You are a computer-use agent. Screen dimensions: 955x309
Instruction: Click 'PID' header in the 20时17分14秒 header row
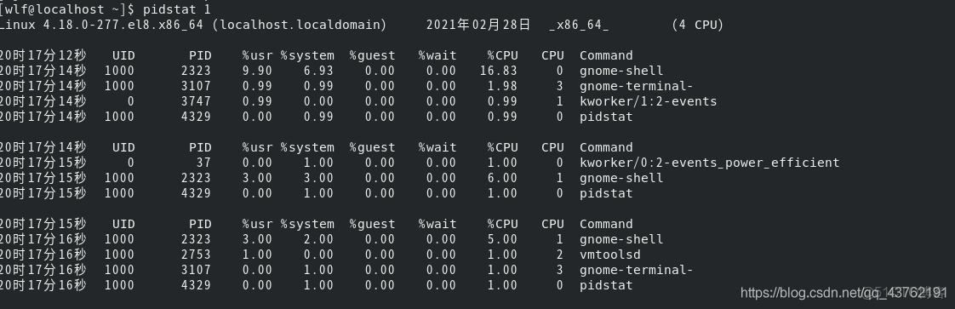200,147
